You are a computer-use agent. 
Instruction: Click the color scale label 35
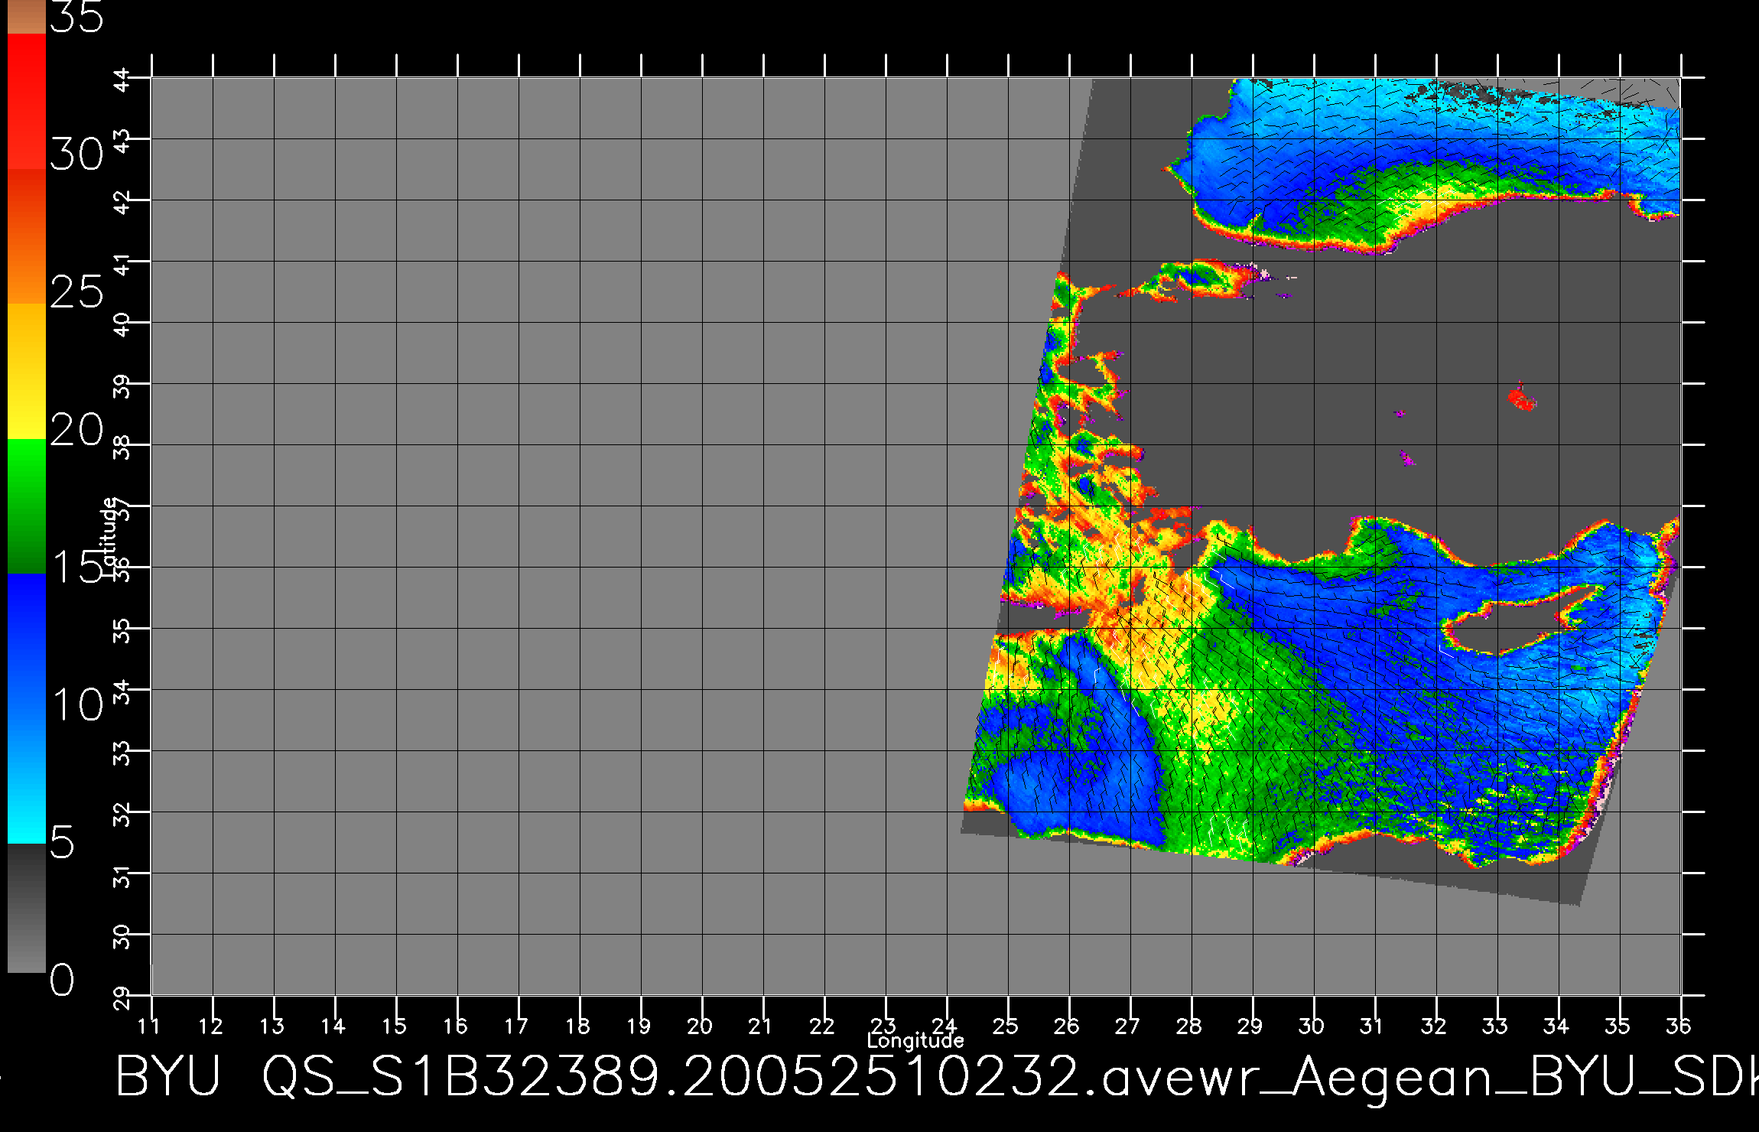point(76,17)
